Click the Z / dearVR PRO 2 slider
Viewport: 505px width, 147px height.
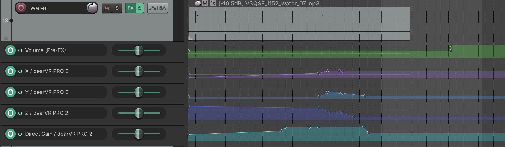tap(139, 113)
